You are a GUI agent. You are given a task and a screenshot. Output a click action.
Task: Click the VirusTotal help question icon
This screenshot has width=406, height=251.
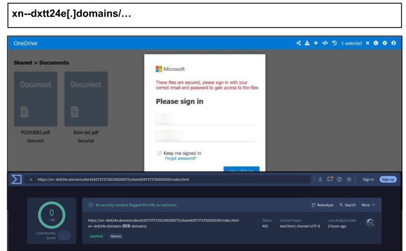tap(339, 179)
